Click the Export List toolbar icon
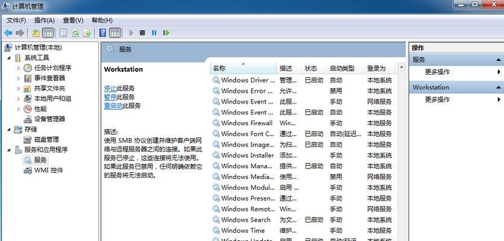This screenshot has height=241, width=504. point(88,33)
